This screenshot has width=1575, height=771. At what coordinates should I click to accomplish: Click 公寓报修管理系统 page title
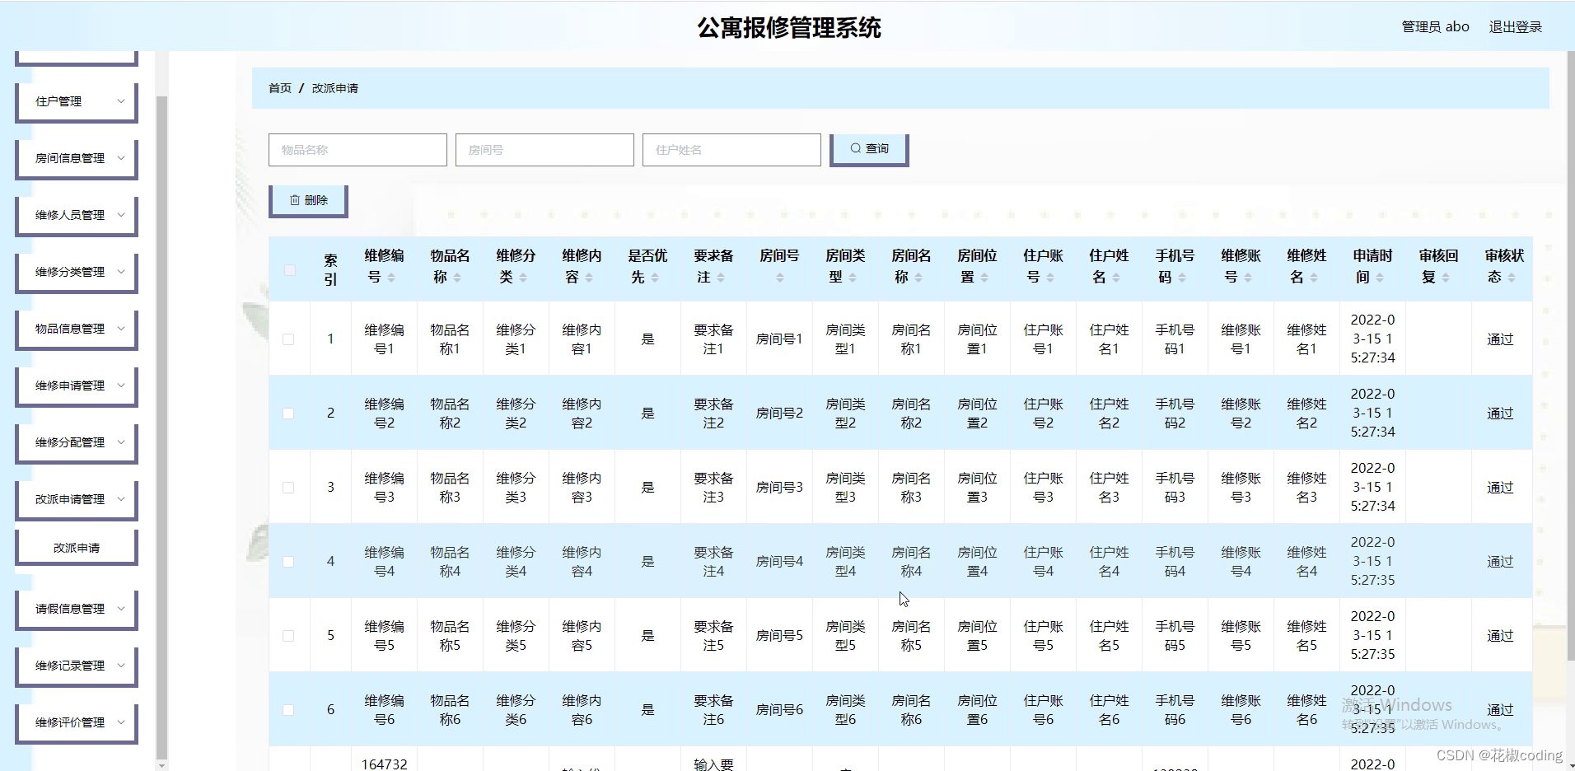(788, 27)
